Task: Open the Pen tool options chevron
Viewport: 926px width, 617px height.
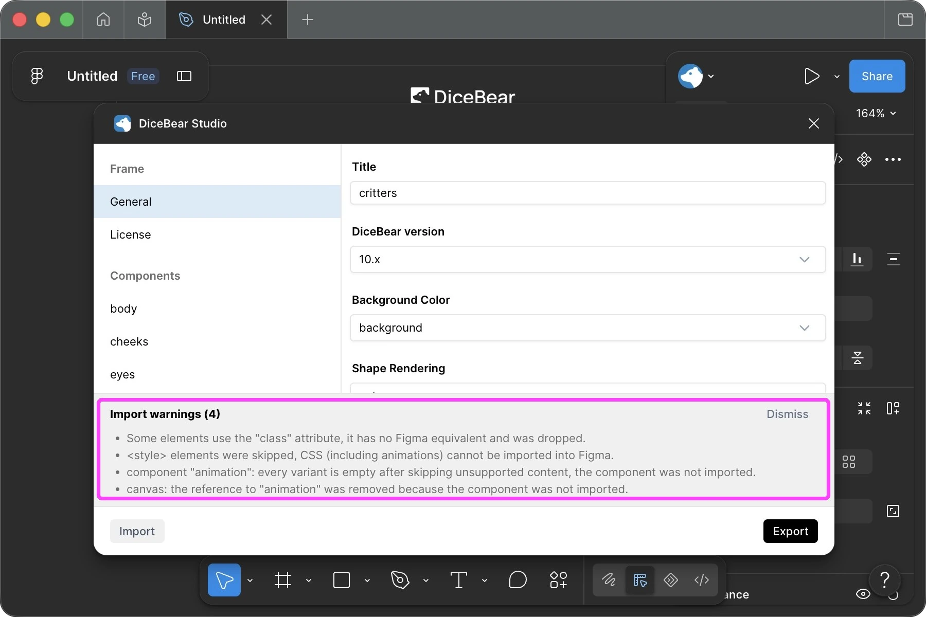Action: [x=426, y=580]
